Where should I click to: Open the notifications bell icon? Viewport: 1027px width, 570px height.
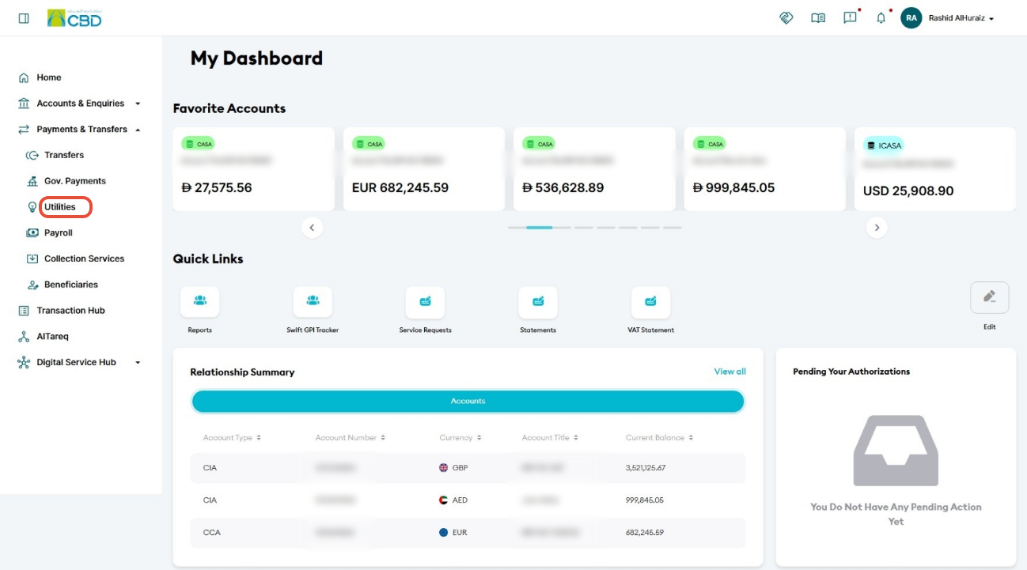click(x=881, y=18)
